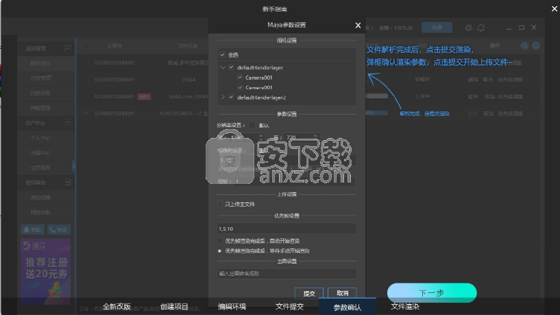Screen dimensions: 560x315
Task: Uncheck the defaultRenderlayer checkbox
Action: pos(232,67)
